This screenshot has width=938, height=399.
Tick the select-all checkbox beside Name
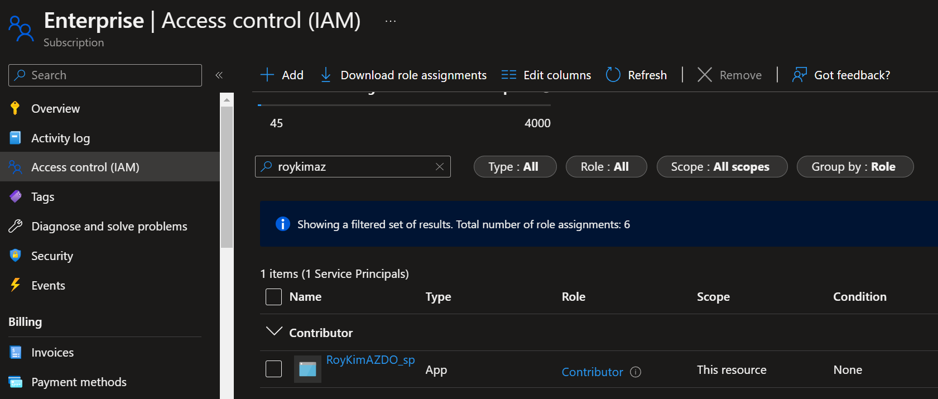273,297
